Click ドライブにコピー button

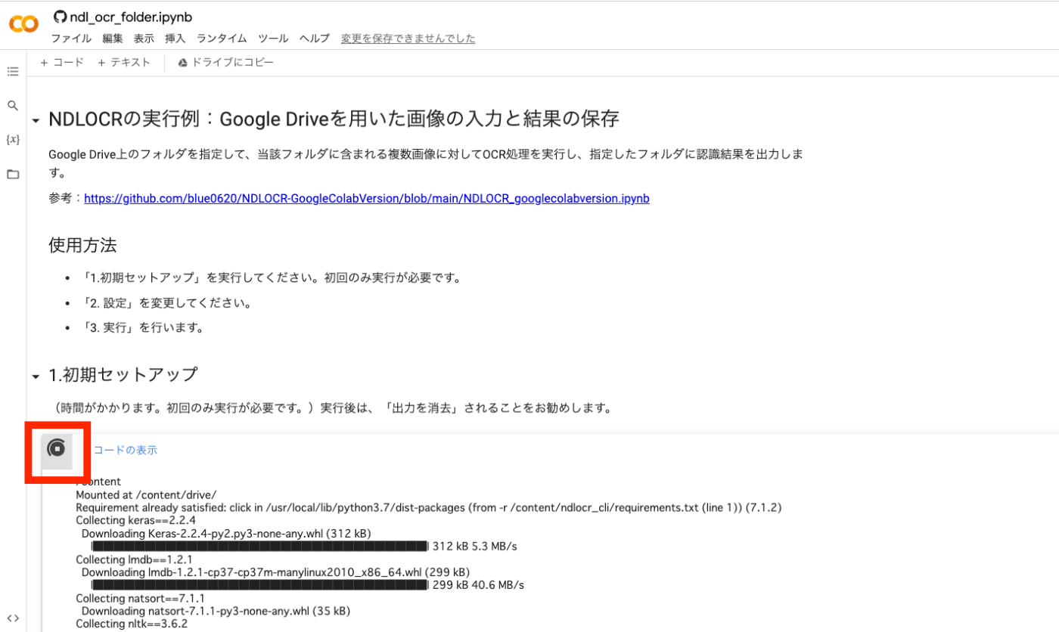click(x=225, y=63)
